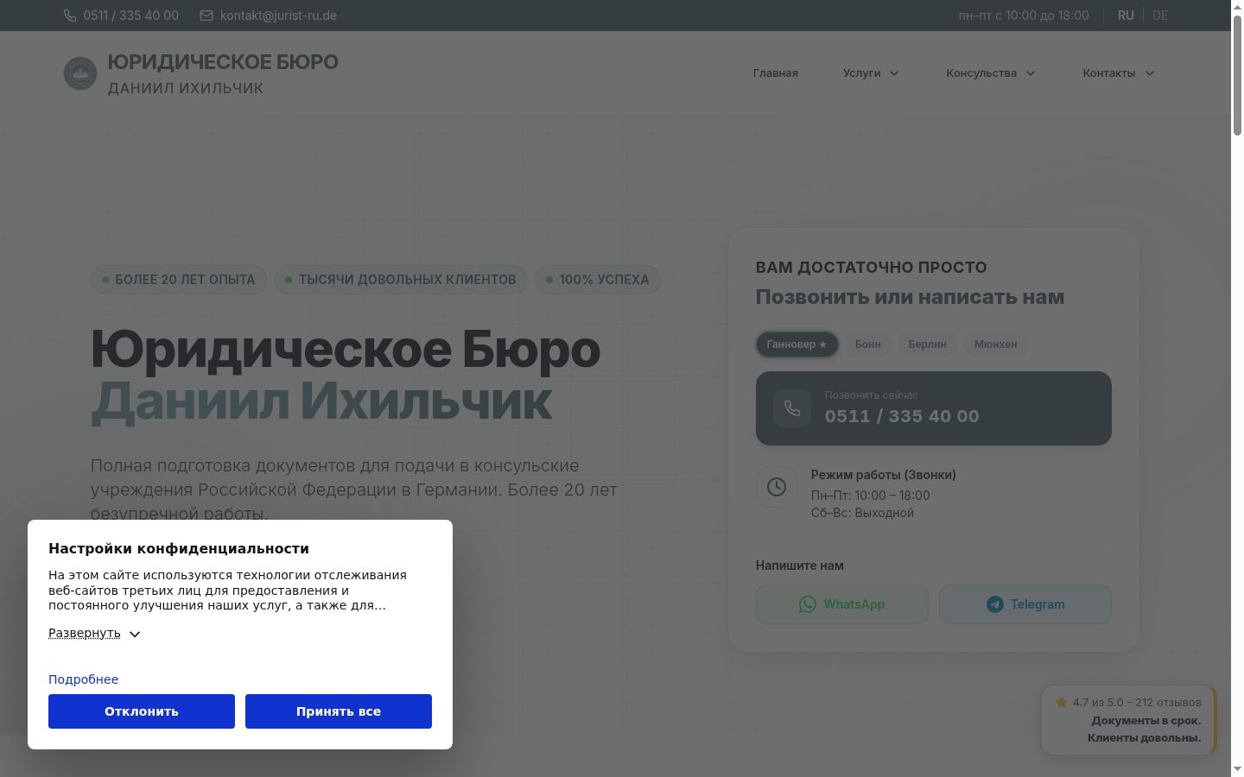Click the 100% УСПЕХА badge

[x=598, y=280]
